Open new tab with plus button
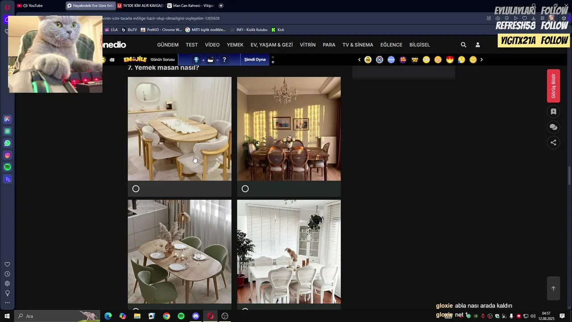The height and width of the screenshot is (322, 572). coord(221,6)
